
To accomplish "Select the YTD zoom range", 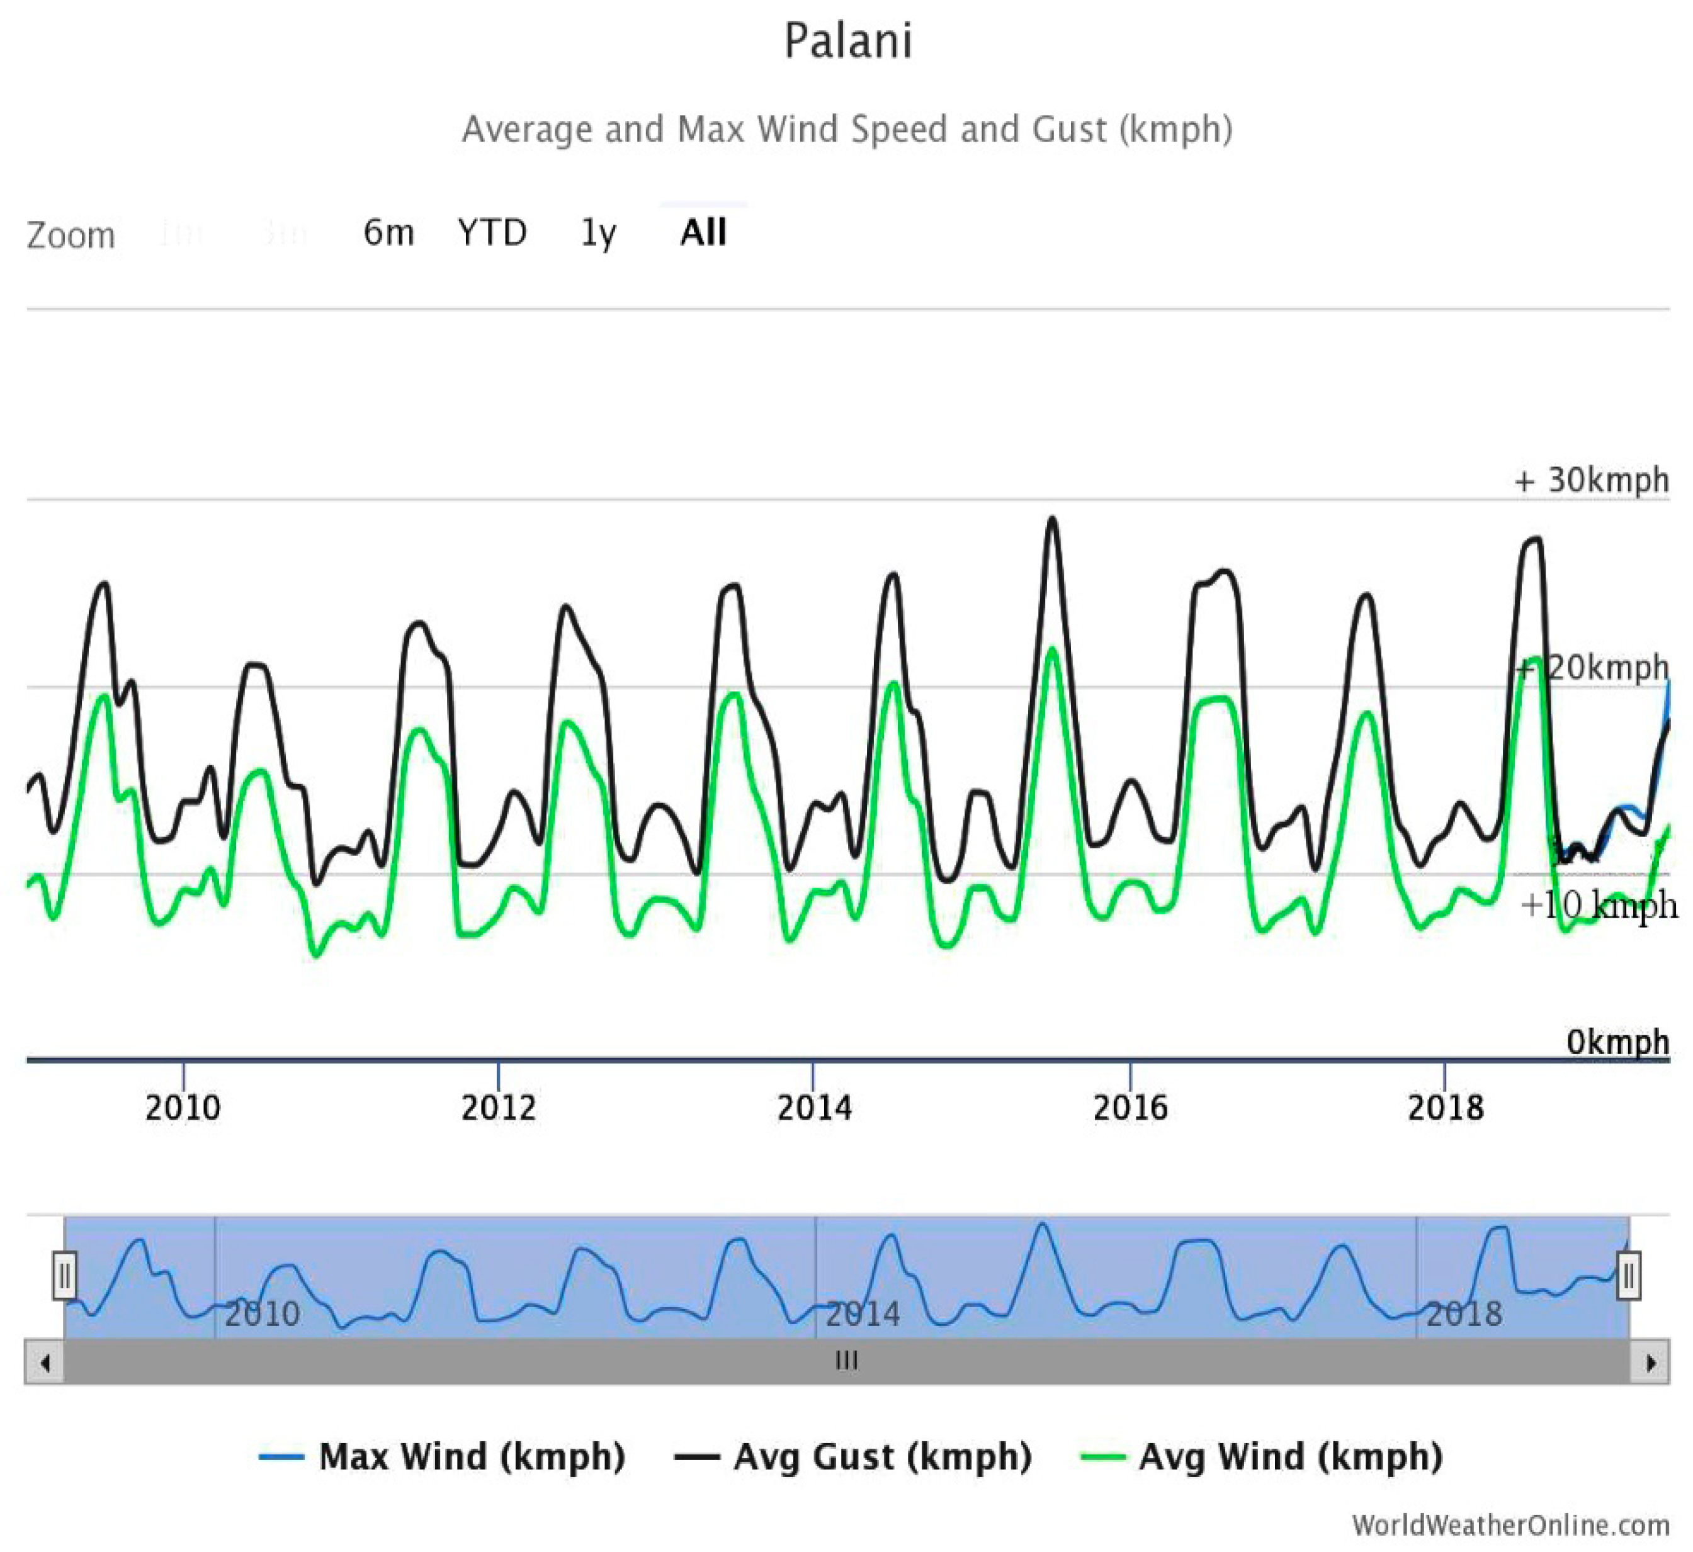I will point(492,233).
